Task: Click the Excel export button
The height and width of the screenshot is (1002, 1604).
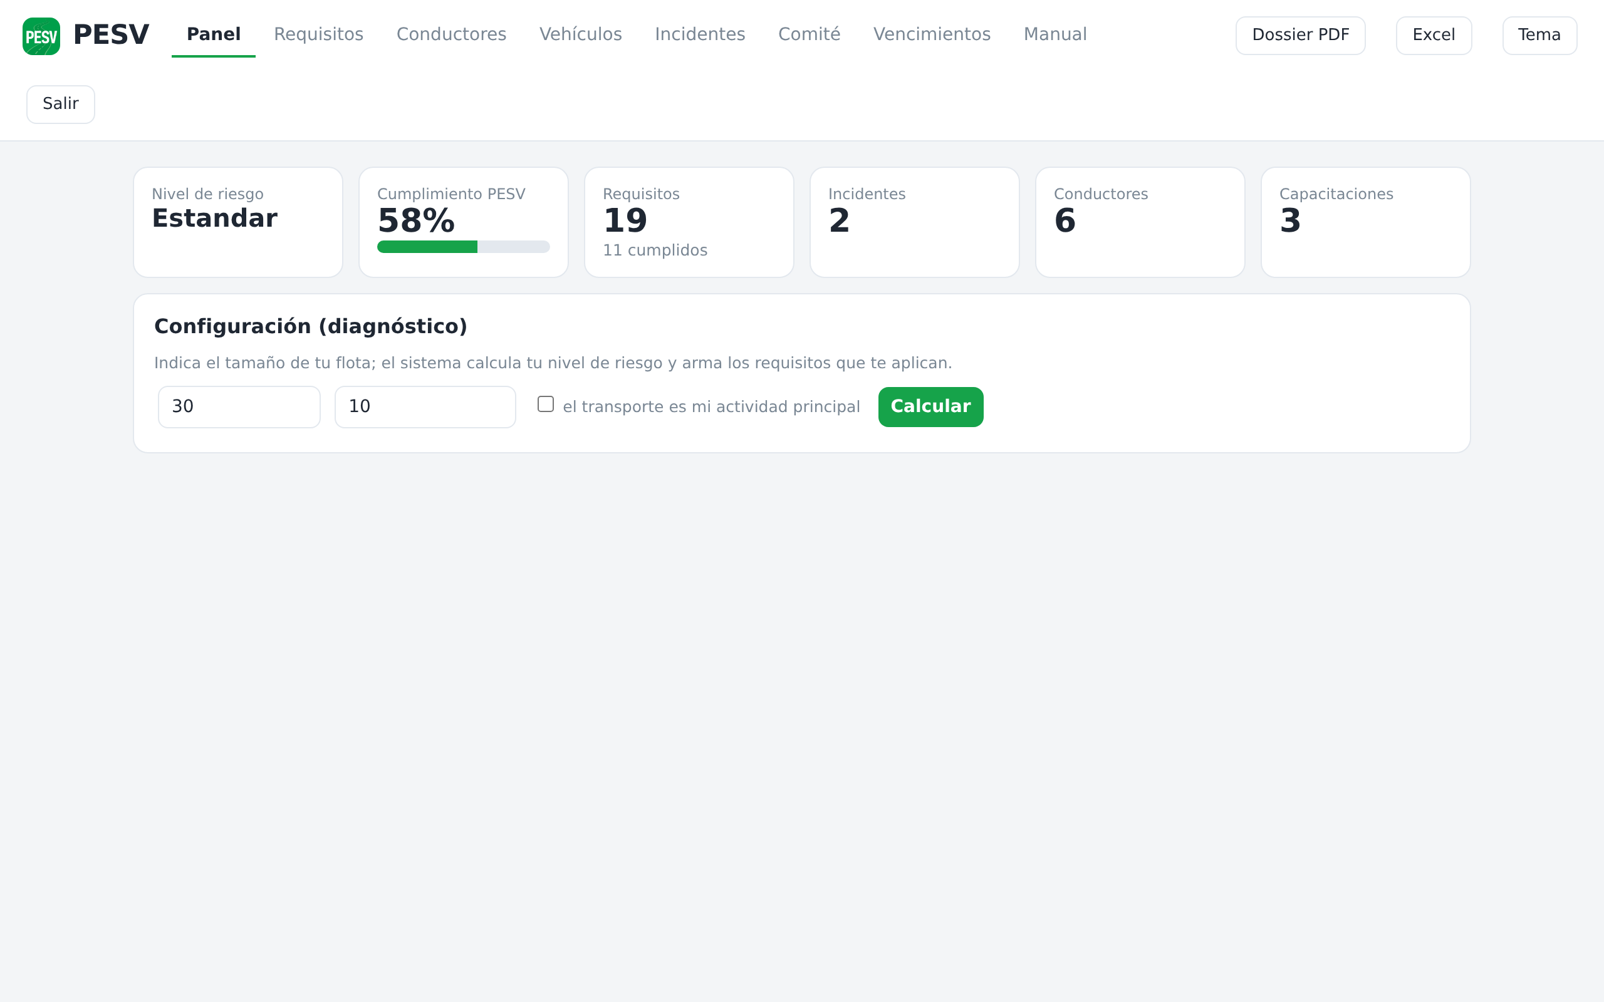Action: point(1434,35)
